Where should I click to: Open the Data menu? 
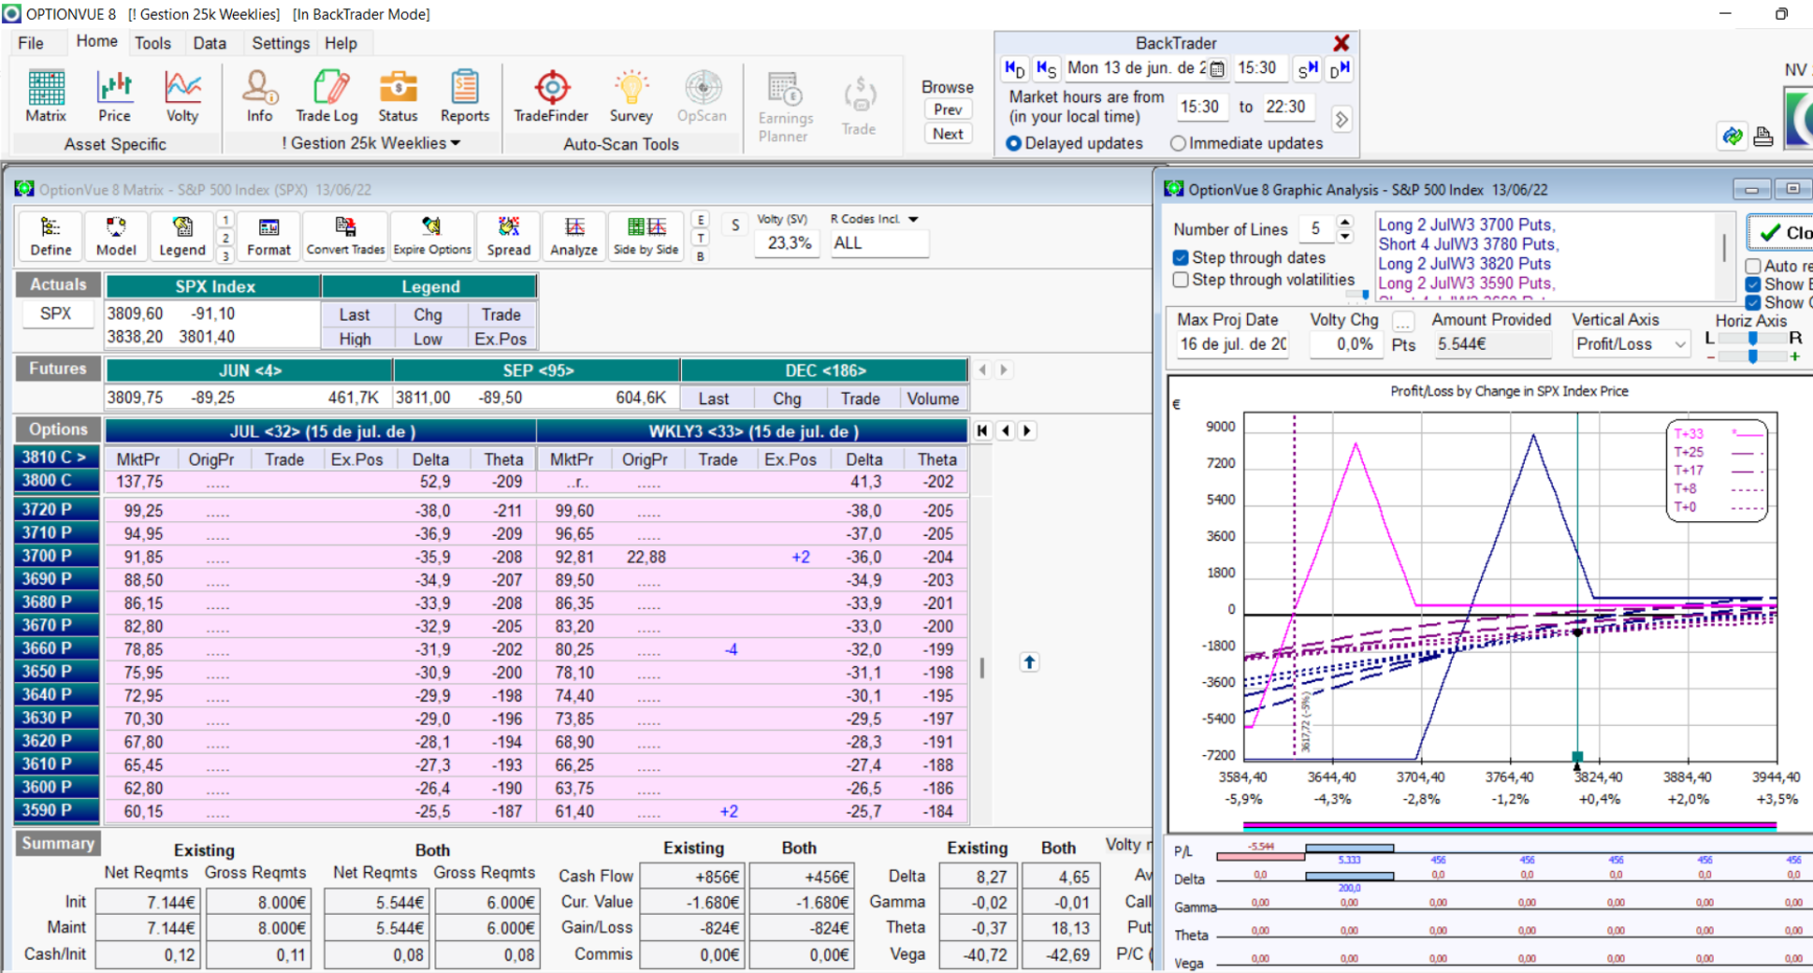pyautogui.click(x=210, y=43)
